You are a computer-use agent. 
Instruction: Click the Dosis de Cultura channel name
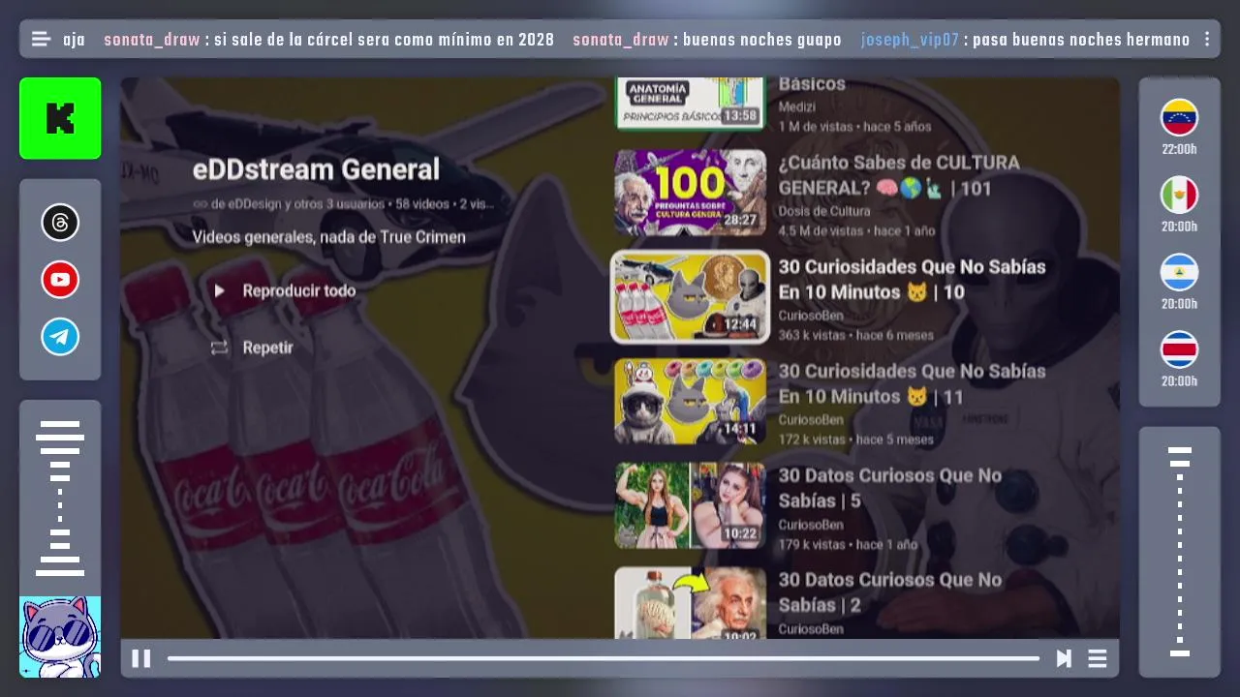point(824,211)
